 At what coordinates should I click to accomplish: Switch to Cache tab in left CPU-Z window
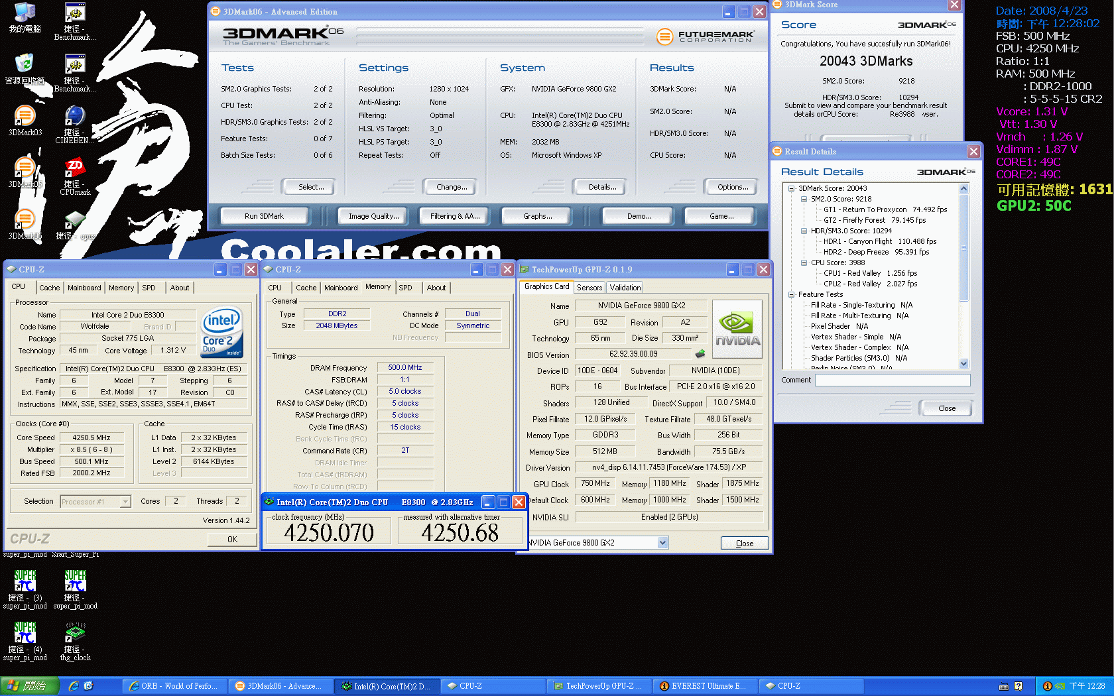49,288
